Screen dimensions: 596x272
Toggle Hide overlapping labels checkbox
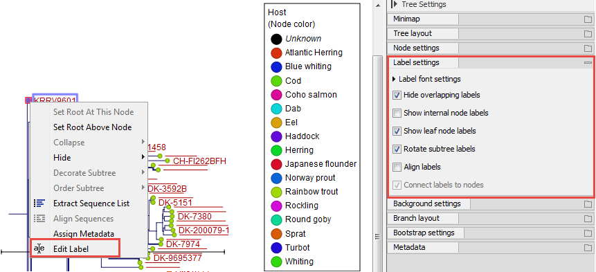[397, 95]
